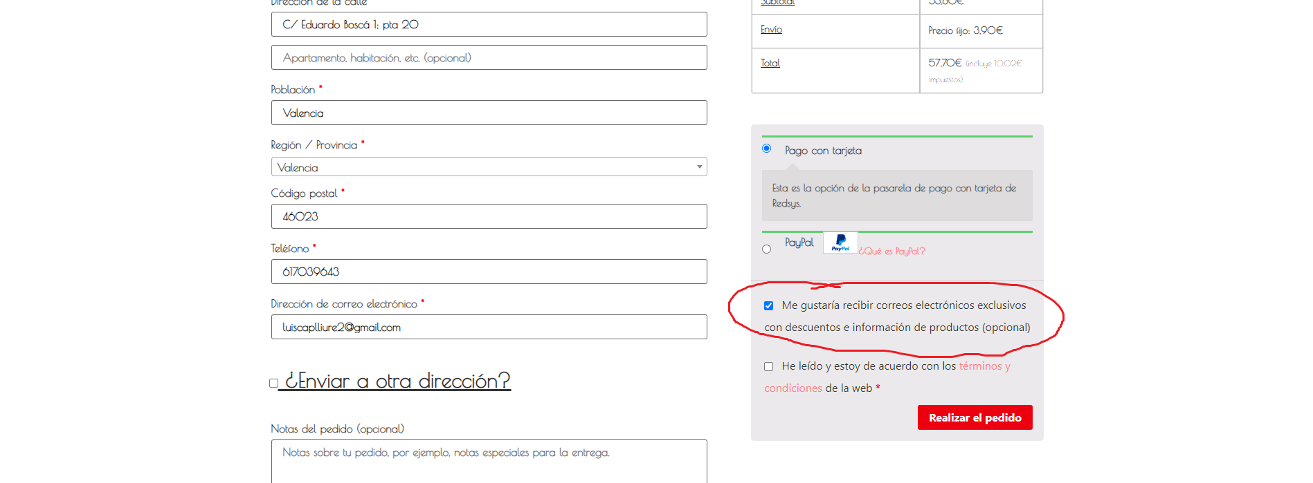Click the Envío link in table
Screen dimensions: 1313x483
(771, 29)
